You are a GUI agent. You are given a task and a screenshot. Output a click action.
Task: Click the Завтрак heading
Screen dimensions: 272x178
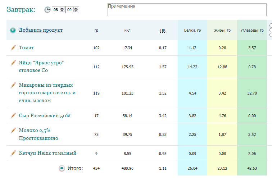tap(21, 10)
